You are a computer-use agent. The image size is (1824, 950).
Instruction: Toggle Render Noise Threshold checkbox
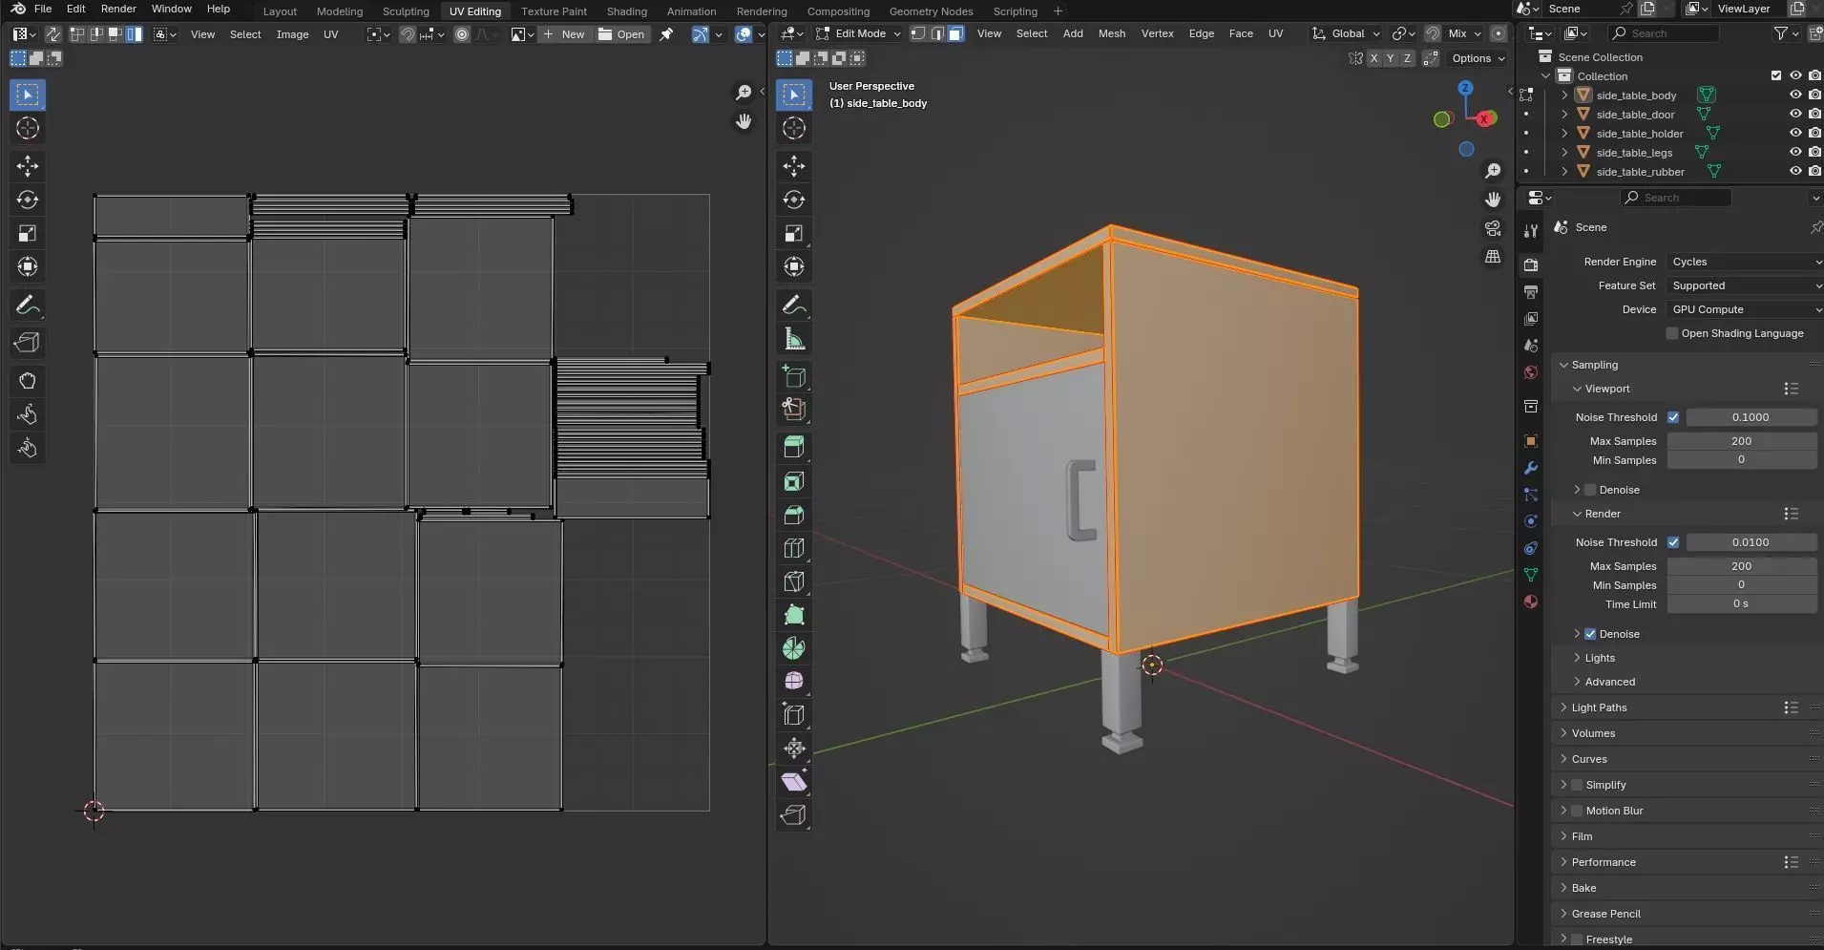(x=1673, y=542)
